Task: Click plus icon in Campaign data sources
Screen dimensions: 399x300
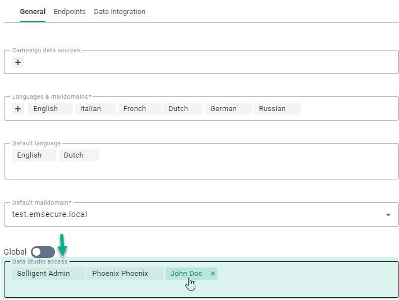Action: (x=18, y=62)
